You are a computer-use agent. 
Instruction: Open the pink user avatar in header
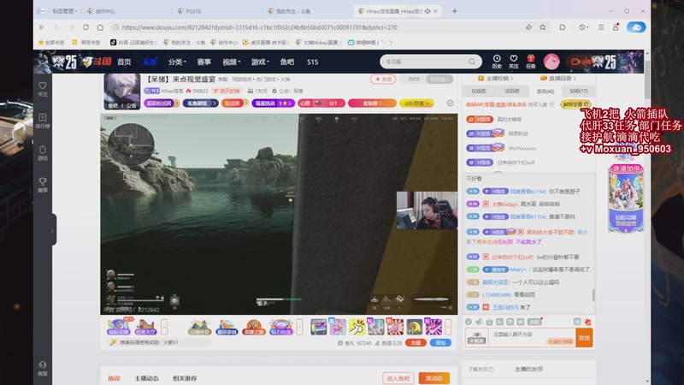(x=551, y=62)
